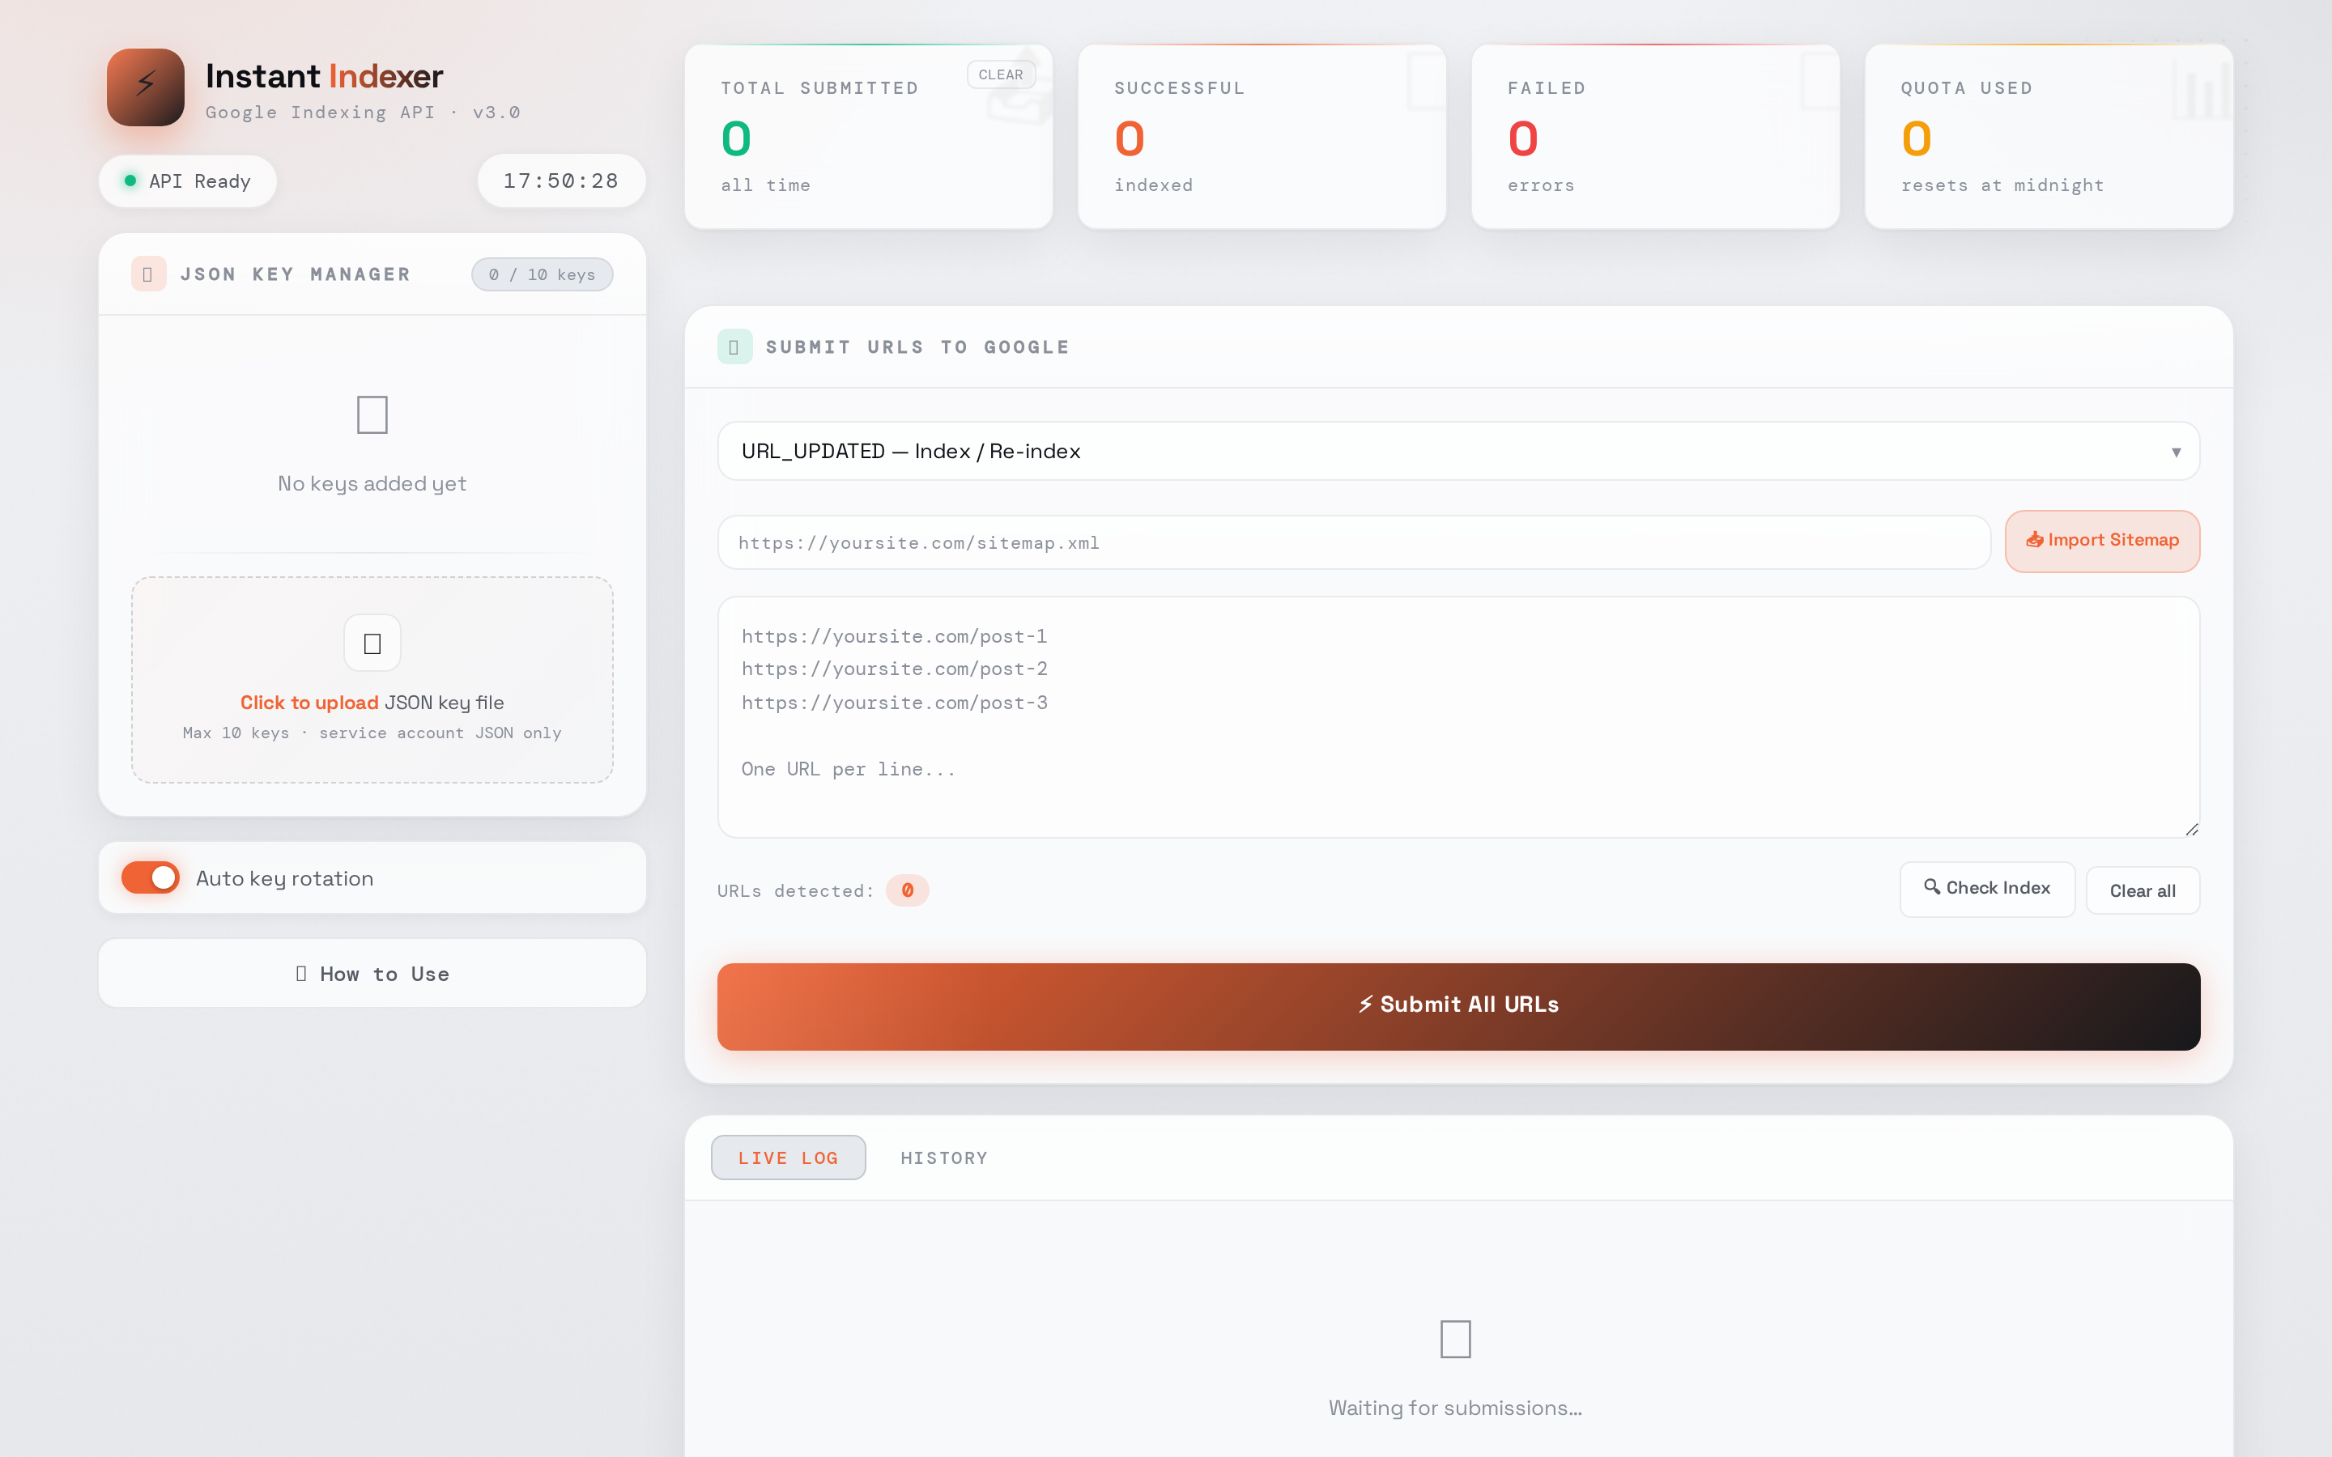Click 'Max 10 keys · service account JSON only'

click(372, 733)
